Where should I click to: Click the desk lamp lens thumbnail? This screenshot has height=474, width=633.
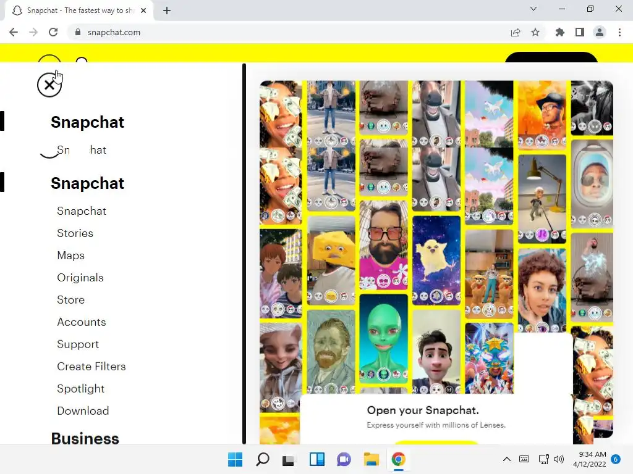click(542, 199)
